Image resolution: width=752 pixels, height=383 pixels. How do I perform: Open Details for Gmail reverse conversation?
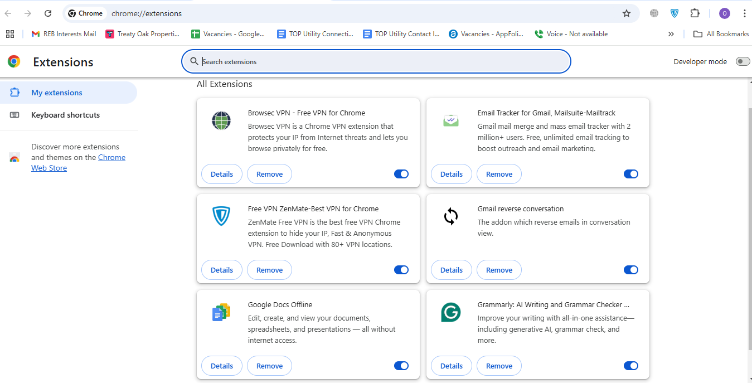452,270
